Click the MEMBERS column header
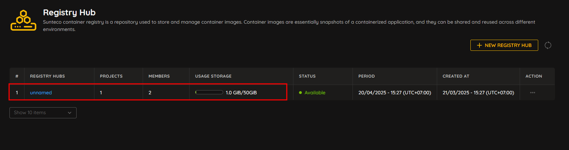569x150 pixels. pyautogui.click(x=159, y=76)
